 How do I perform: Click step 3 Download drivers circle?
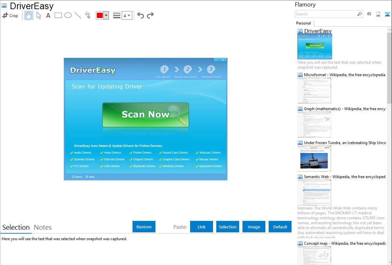point(211,69)
